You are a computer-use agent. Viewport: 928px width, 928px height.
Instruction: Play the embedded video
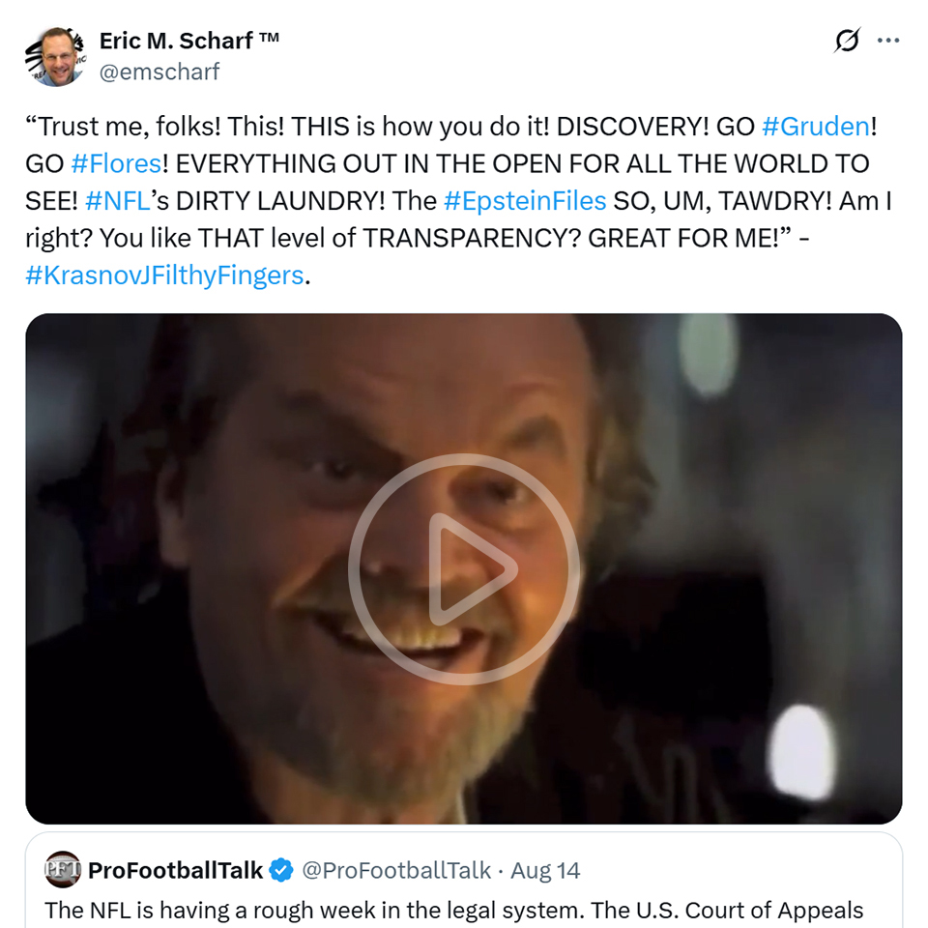tap(464, 569)
